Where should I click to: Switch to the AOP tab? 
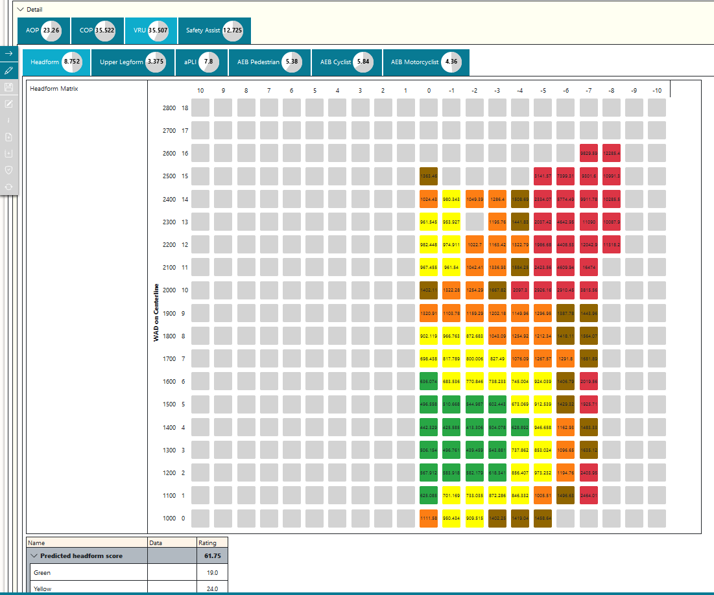pyautogui.click(x=43, y=30)
